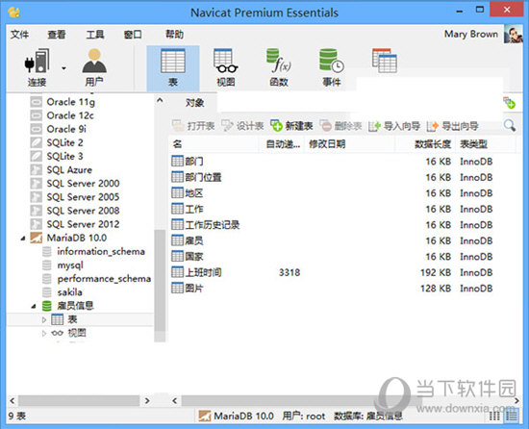Select the 部门位置 table
529x429 pixels.
tap(196, 177)
